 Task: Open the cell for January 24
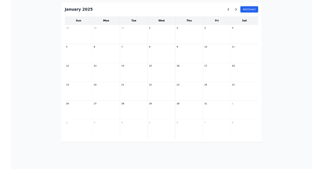[x=217, y=91]
